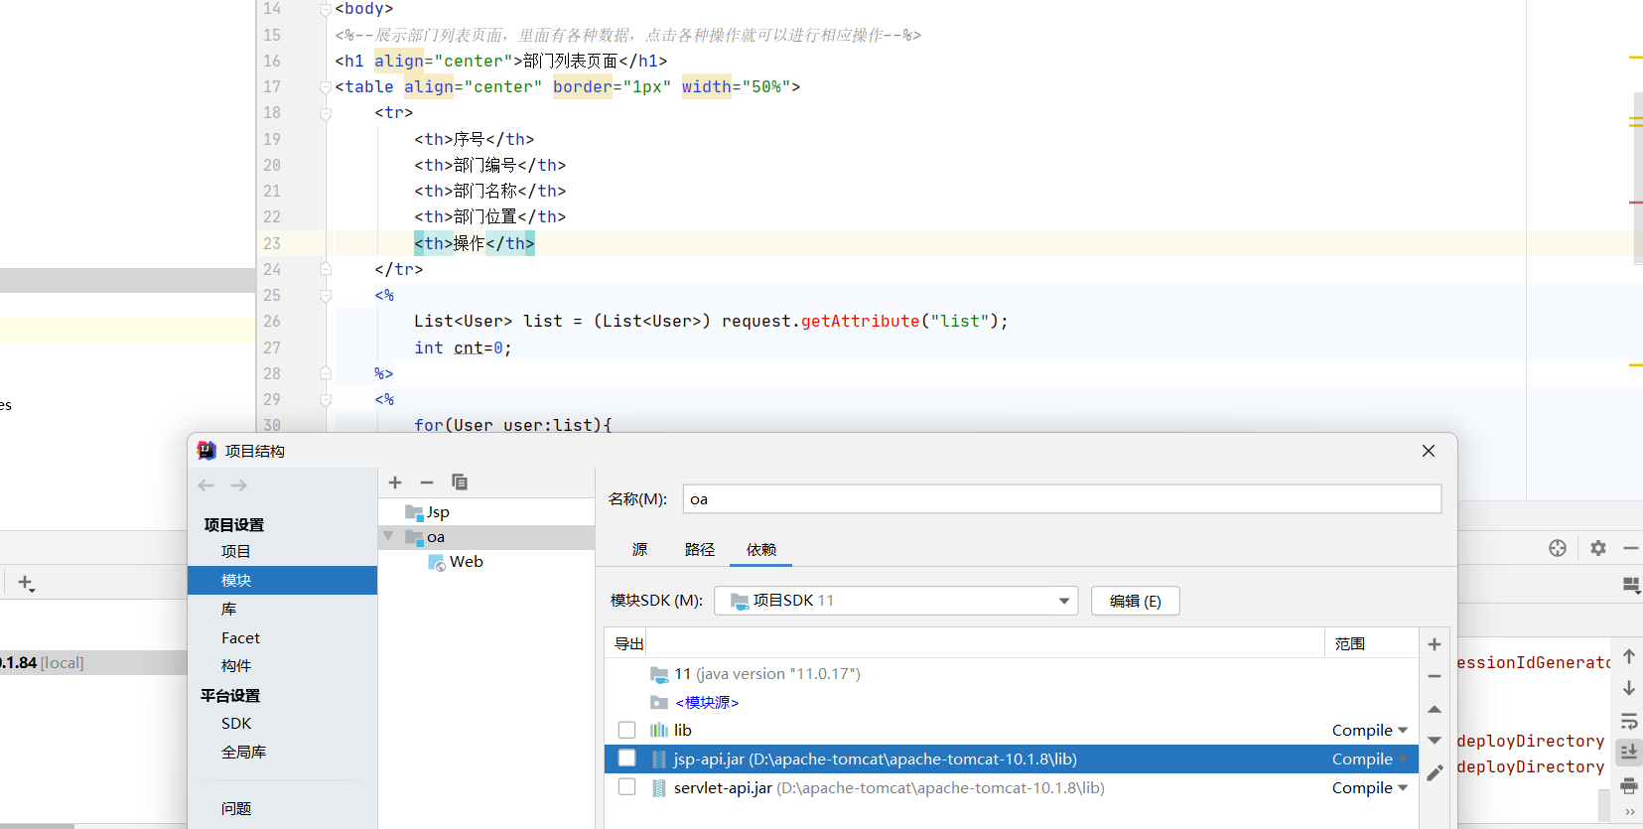This screenshot has height=829, width=1643.
Task: Click the 编辑 (E) button
Action: (x=1135, y=601)
